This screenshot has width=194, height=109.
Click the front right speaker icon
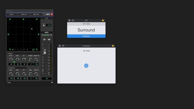click(37, 19)
